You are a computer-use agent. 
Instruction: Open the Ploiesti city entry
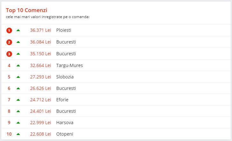pyautogui.click(x=64, y=30)
